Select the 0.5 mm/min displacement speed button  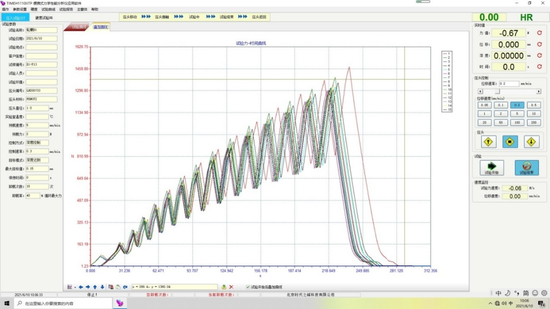(532, 105)
